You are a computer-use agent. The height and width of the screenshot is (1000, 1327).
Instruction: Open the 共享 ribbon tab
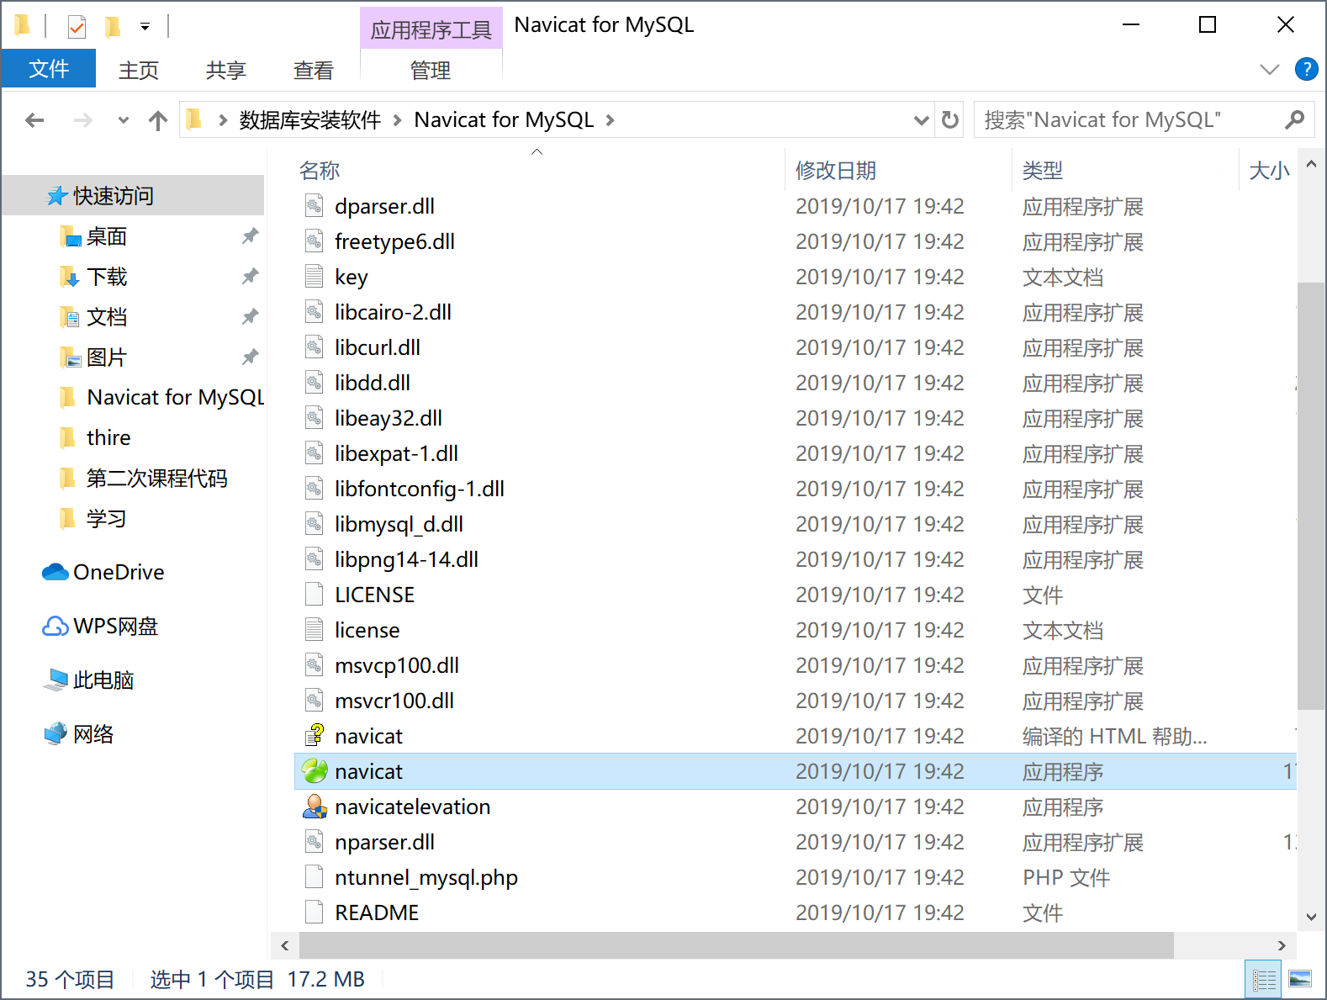click(x=226, y=70)
